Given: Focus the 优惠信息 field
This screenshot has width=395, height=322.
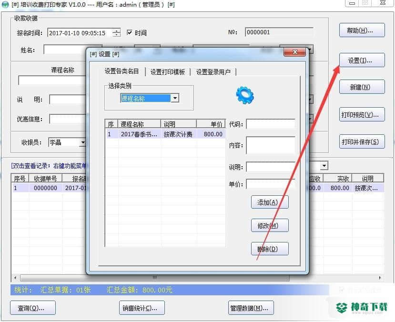Looking at the screenshot, I should (x=68, y=119).
